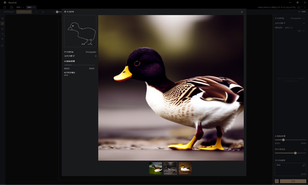Image resolution: width=308 pixels, height=185 pixels.
Task: Click the toolbar icon left of undo
Action: [x=36, y=12]
